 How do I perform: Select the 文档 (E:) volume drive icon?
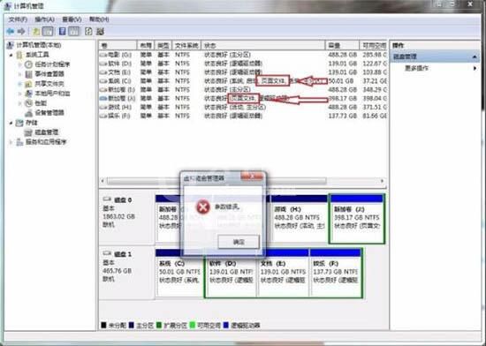click(x=103, y=72)
